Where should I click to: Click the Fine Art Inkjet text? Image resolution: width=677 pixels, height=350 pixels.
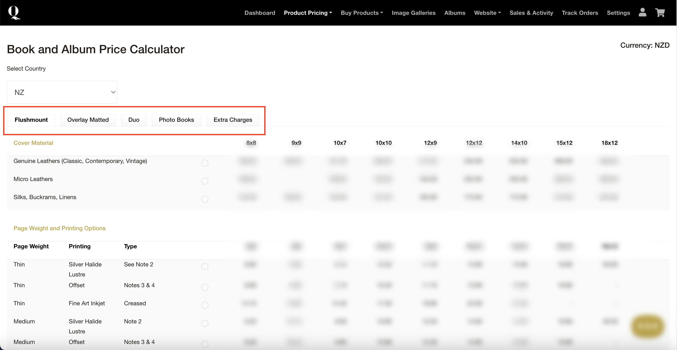coord(87,303)
